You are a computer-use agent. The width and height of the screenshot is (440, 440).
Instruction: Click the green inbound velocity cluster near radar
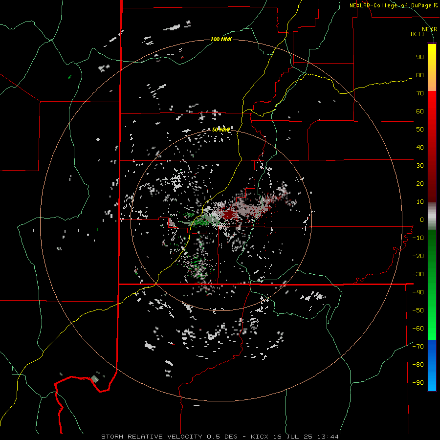[x=202, y=221]
